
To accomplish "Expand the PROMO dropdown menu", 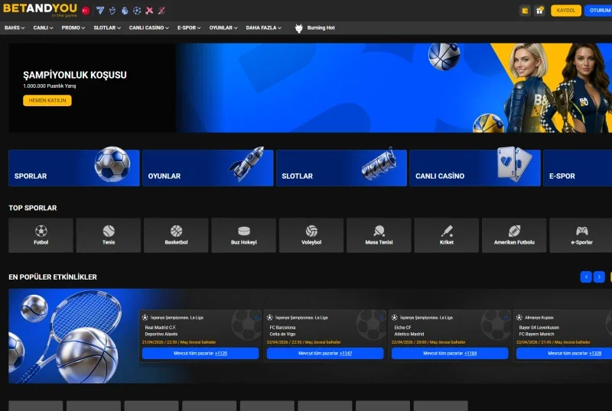I will click(73, 28).
